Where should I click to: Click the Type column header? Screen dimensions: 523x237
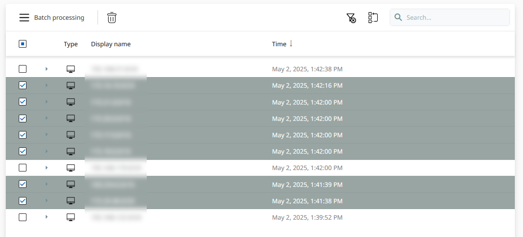[x=71, y=44]
